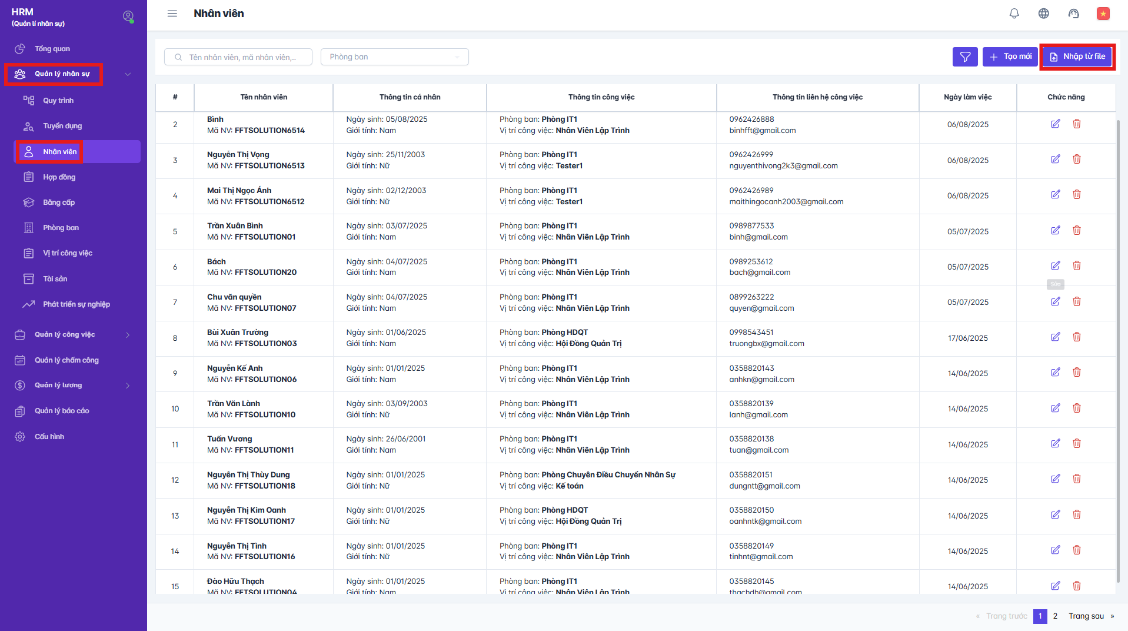This screenshot has width=1128, height=631.
Task: Click the Tạo mới button
Action: coord(1010,57)
